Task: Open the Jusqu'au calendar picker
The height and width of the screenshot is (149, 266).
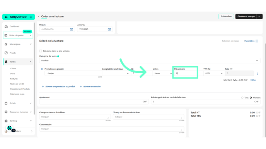Action: pos(109,29)
